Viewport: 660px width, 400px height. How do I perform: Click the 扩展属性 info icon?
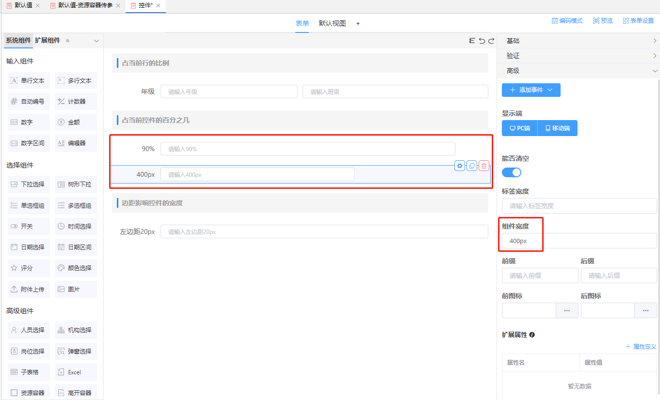pos(532,335)
